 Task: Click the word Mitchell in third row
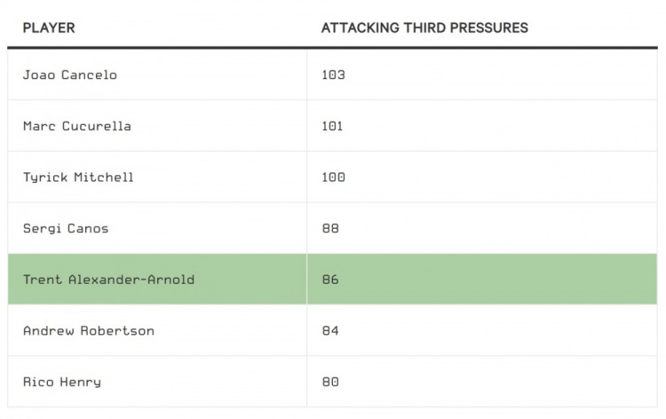coord(104,177)
